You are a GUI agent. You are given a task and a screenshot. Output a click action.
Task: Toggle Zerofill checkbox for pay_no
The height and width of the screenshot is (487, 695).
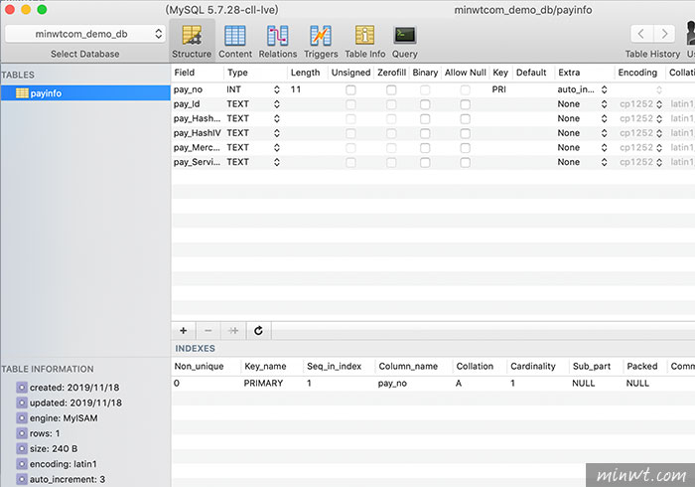coord(391,90)
